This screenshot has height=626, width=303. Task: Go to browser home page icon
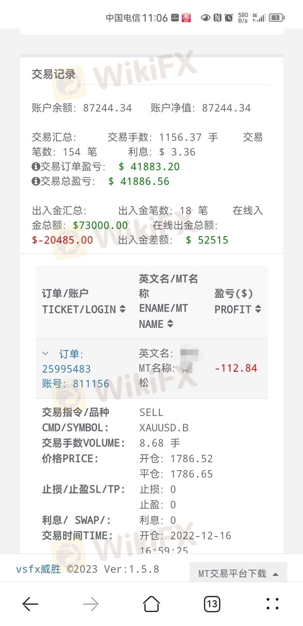click(151, 603)
